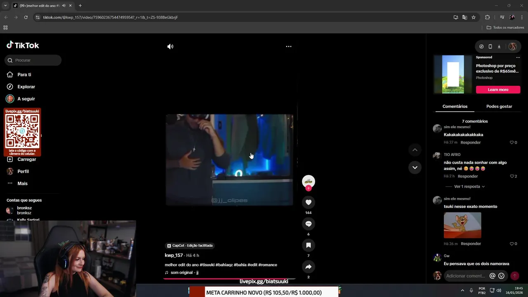This screenshot has height=297, width=528.
Task: Open the Perfil page
Action: coord(23,171)
